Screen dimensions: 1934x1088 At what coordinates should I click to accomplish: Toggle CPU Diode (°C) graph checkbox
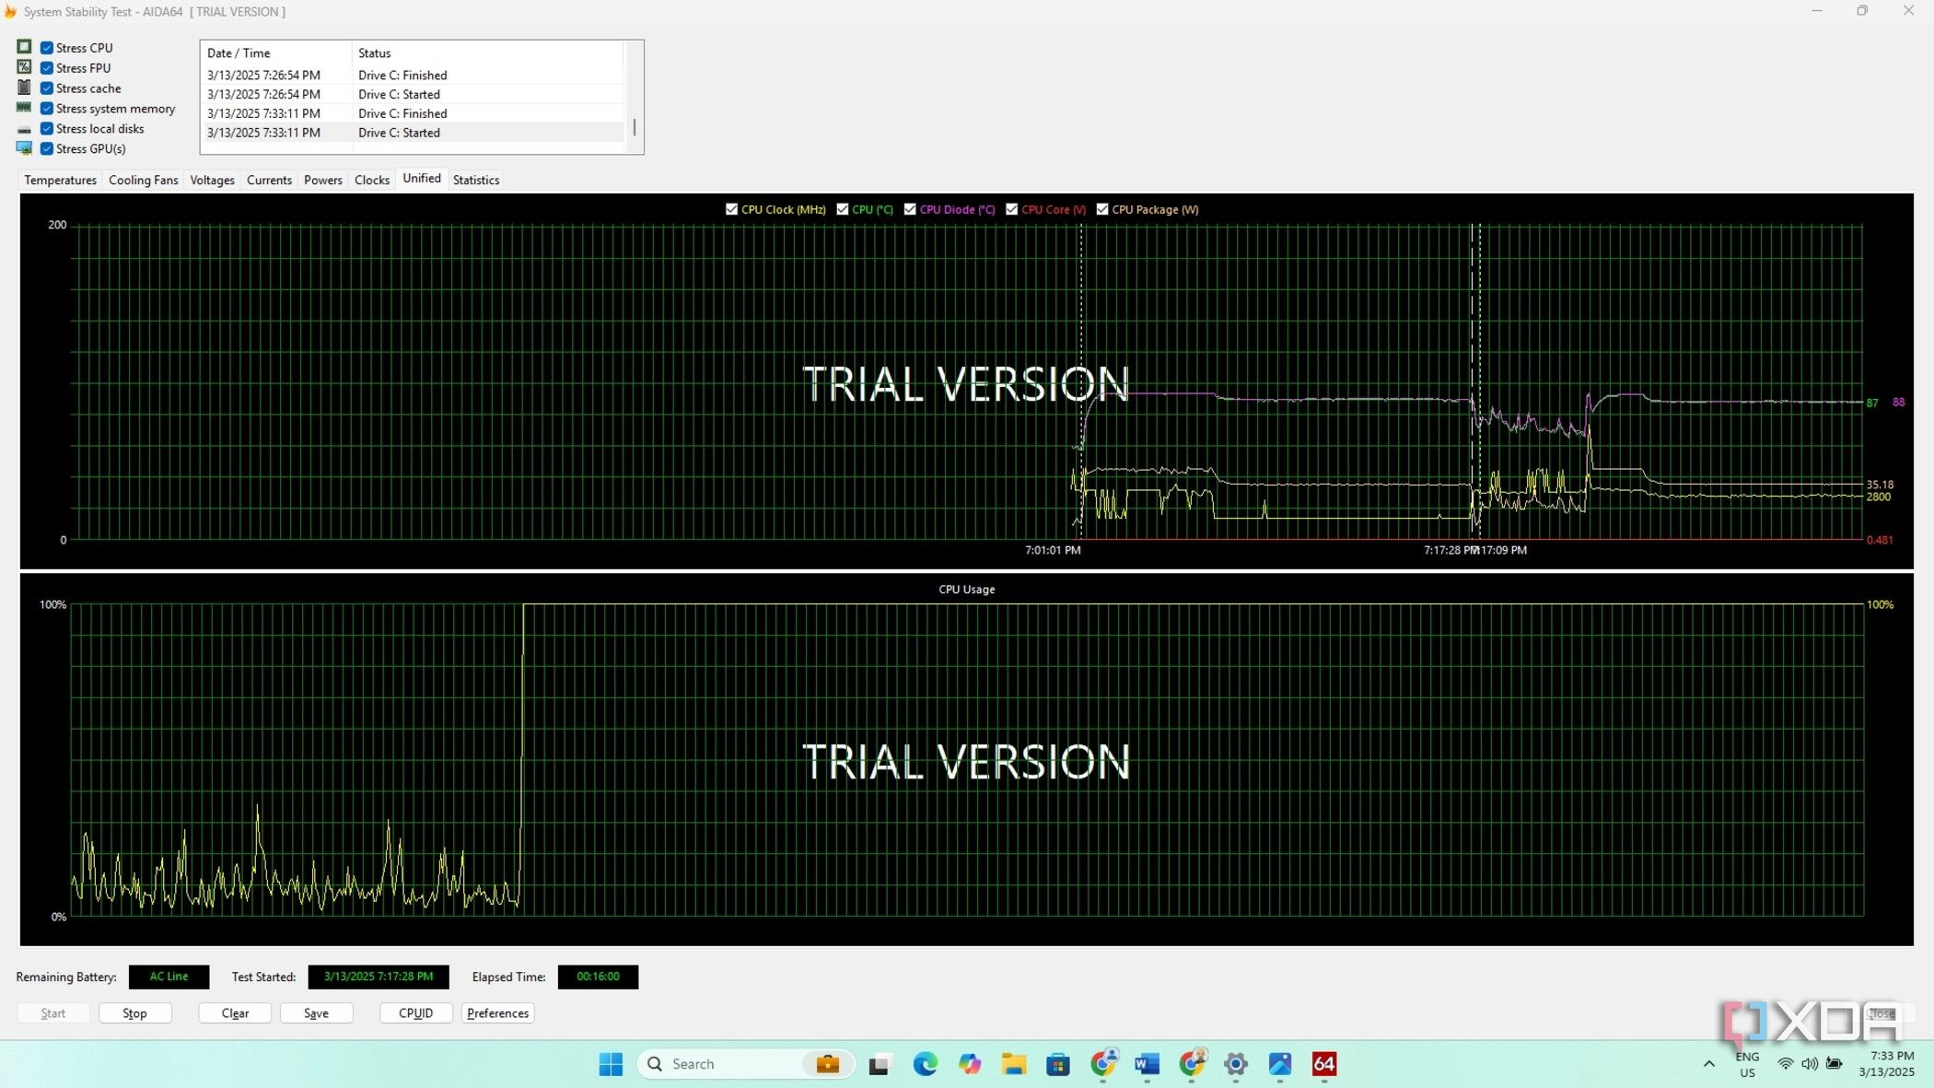(910, 210)
